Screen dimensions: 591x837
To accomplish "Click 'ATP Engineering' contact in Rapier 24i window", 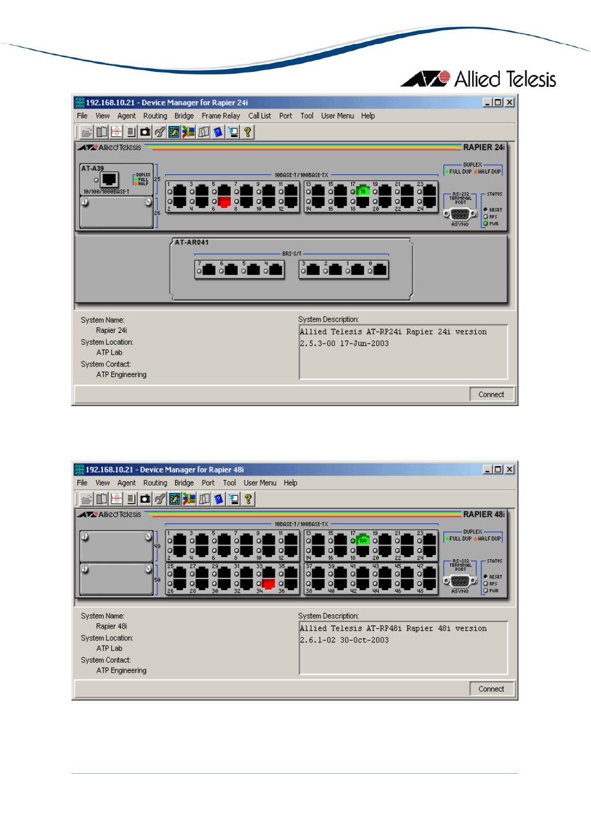I will click(x=121, y=374).
